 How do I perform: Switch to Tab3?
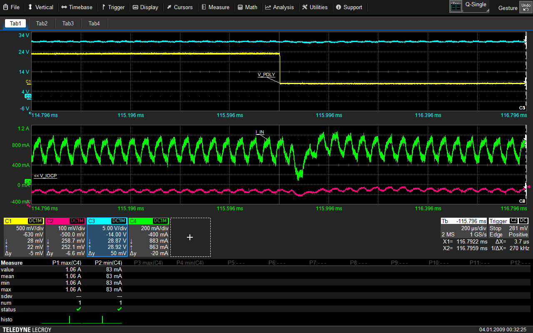point(68,23)
